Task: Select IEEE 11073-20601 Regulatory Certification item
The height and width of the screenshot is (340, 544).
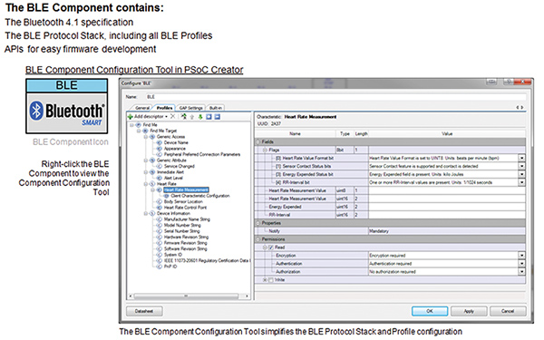Action: tap(207, 260)
